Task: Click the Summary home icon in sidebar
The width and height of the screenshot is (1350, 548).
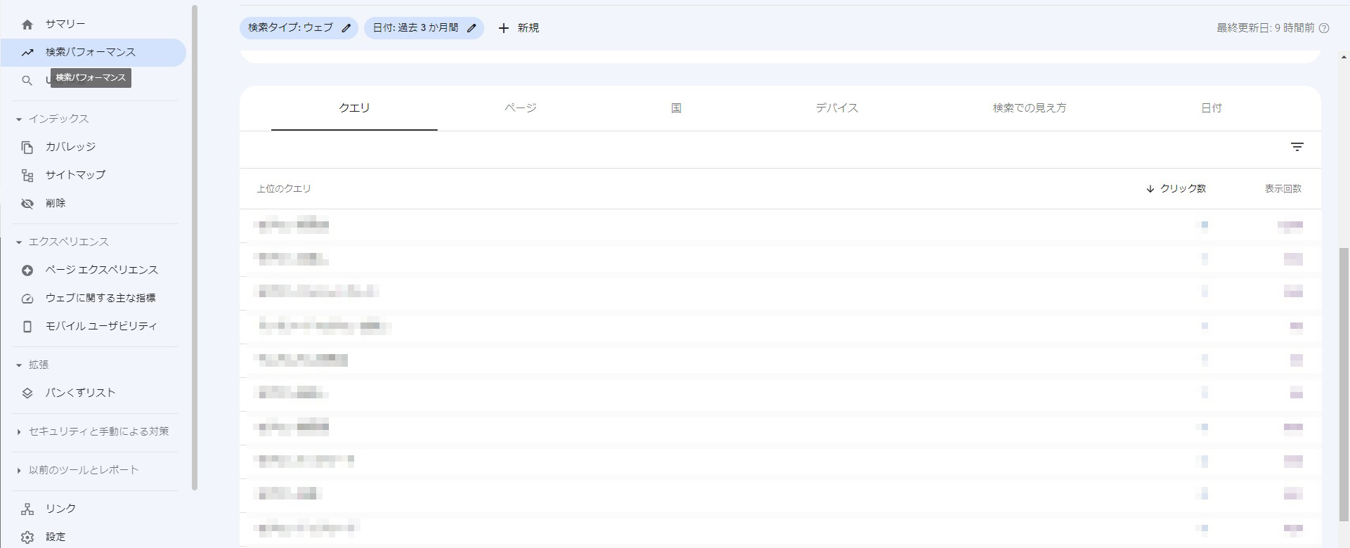Action: point(27,25)
